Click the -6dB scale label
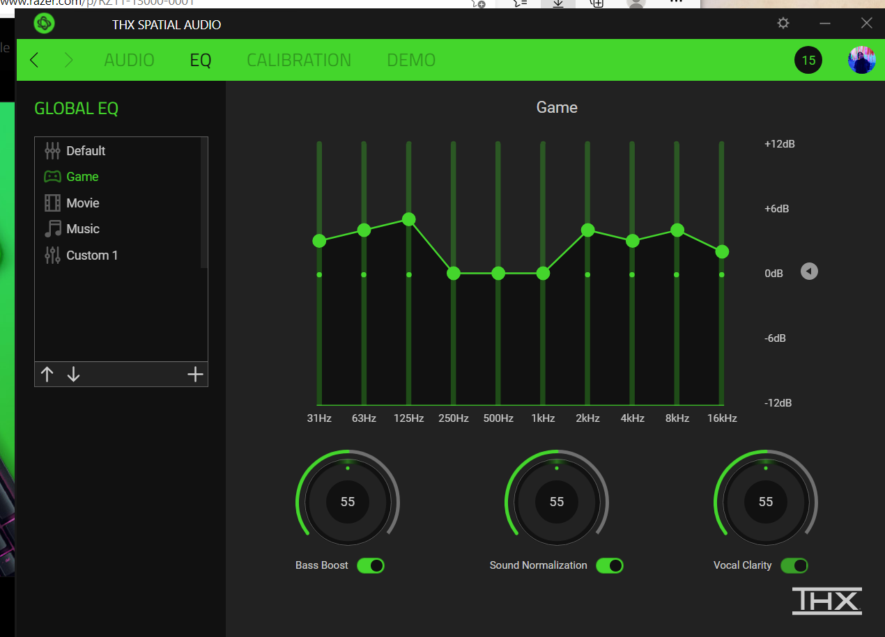 [x=776, y=338]
